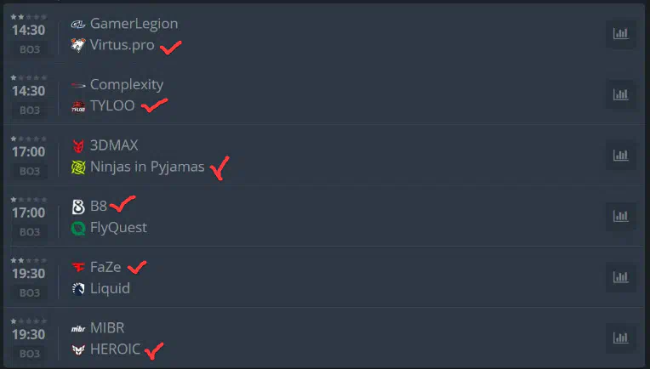Open the Complexity team link
The image size is (650, 369).
tap(127, 84)
